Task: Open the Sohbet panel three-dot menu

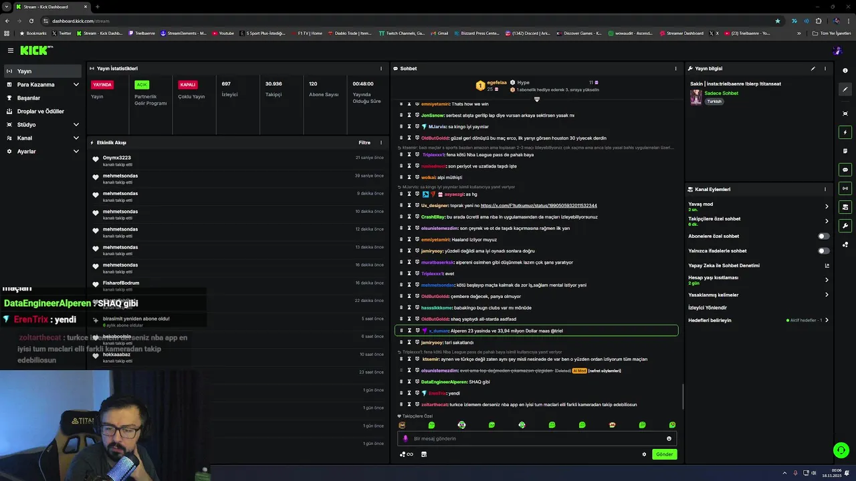Action: tap(675, 68)
